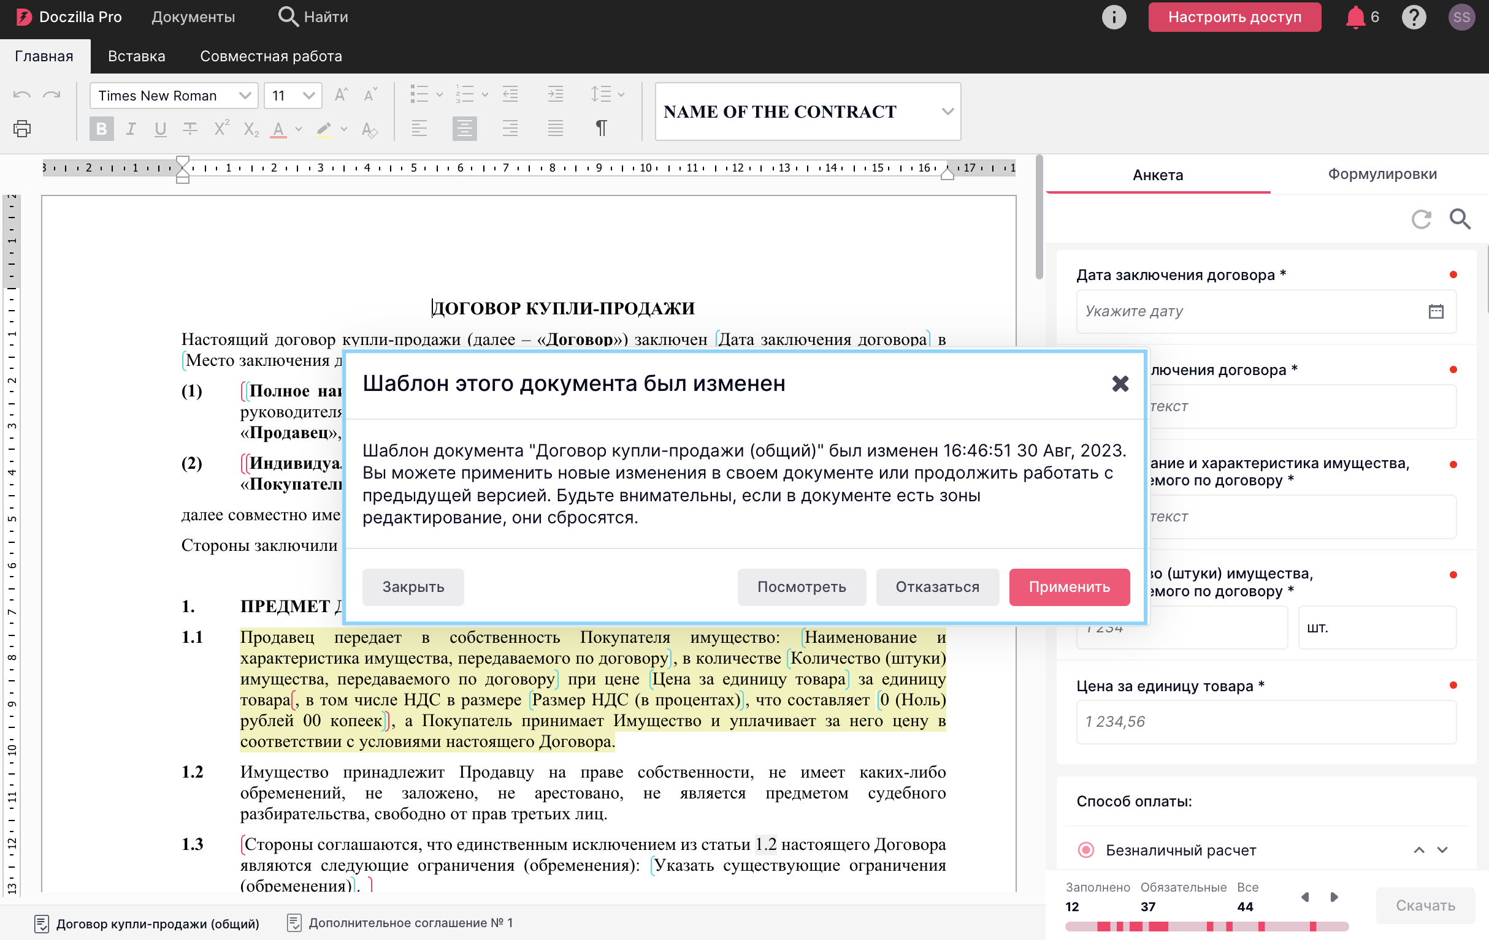Screen dimensions: 1489x940
Task: Click the print icon in toolbar
Action: [x=22, y=129]
